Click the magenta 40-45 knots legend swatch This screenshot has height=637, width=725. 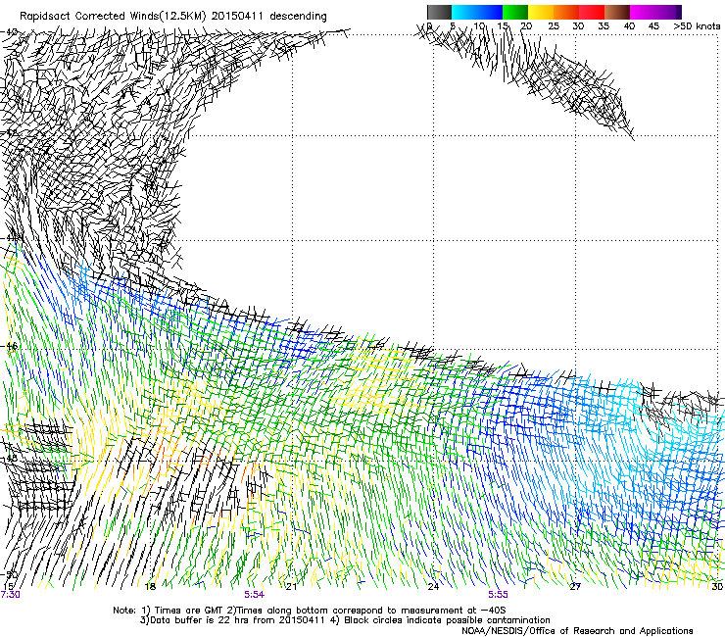[643, 12]
